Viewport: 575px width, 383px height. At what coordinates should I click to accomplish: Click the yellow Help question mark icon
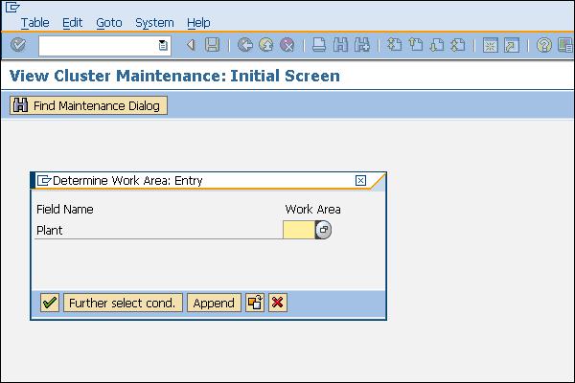click(x=543, y=45)
